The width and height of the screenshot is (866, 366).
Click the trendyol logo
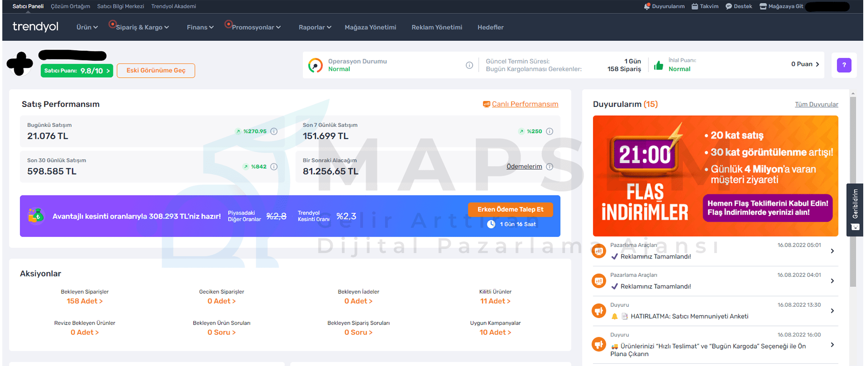pyautogui.click(x=35, y=27)
